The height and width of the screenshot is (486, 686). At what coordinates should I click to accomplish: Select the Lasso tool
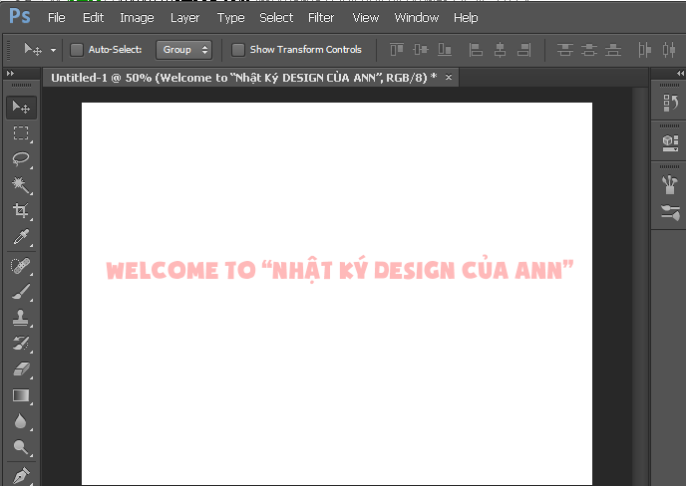point(21,159)
